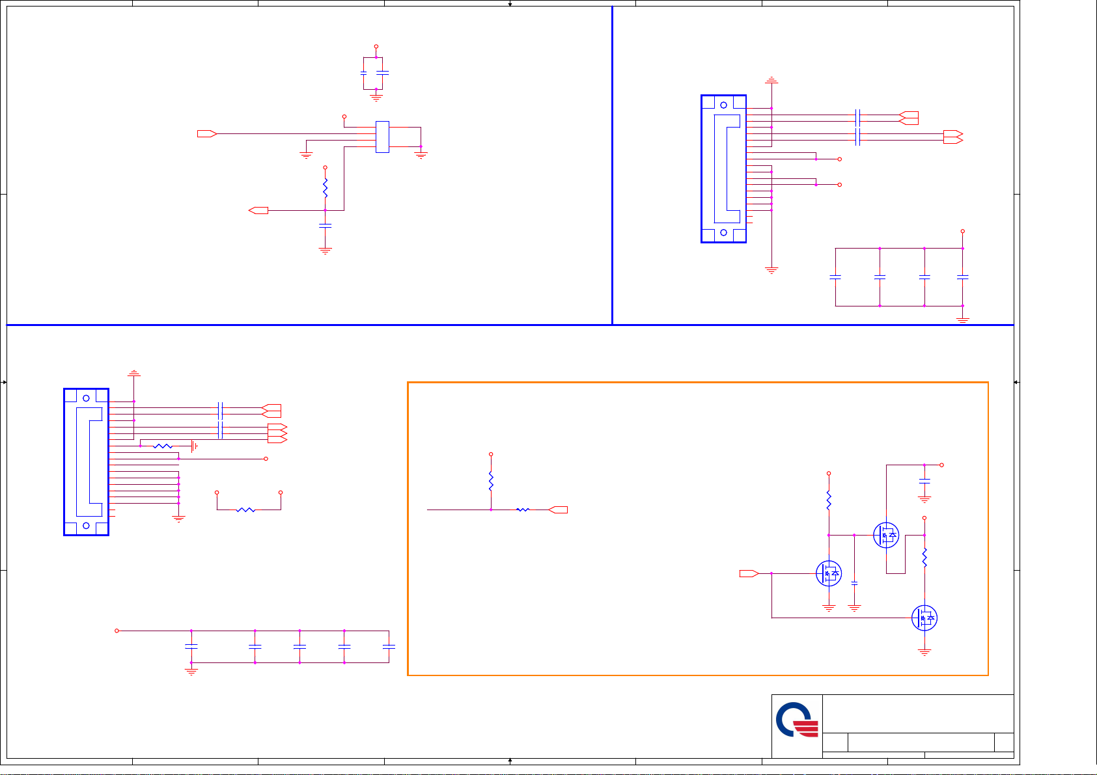The width and height of the screenshot is (1097, 775).
Task: Select the MOSFET gated directly by the red input port
Action: (x=829, y=573)
